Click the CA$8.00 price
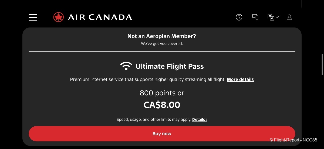The image size is (324, 149). [162, 105]
